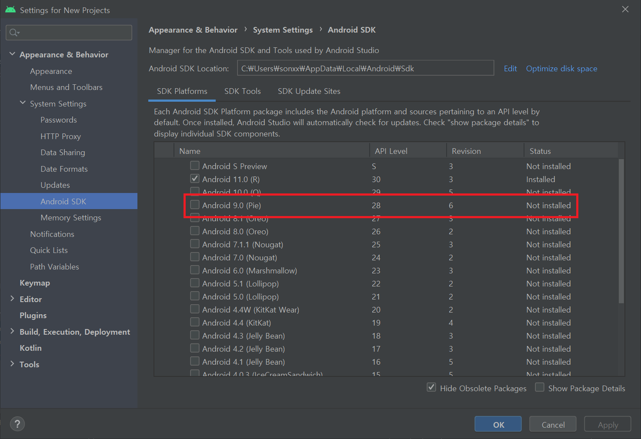641x439 pixels.
Task: Click Android 4.3 (Jelly Bean) row name
Action: pyautogui.click(x=244, y=336)
